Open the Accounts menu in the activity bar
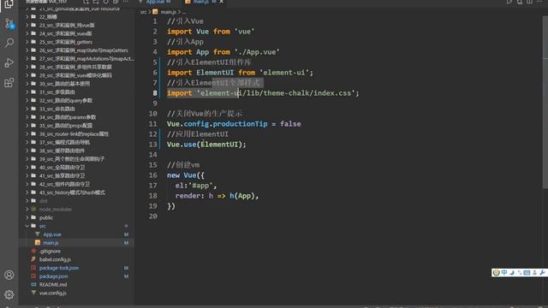This screenshot has width=548, height=308. [x=9, y=275]
